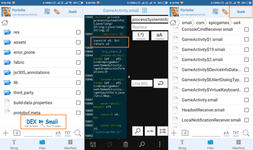Tap the home icon before the smali breadcrumb
Viewport: 253px width, 150px height.
(173, 22)
